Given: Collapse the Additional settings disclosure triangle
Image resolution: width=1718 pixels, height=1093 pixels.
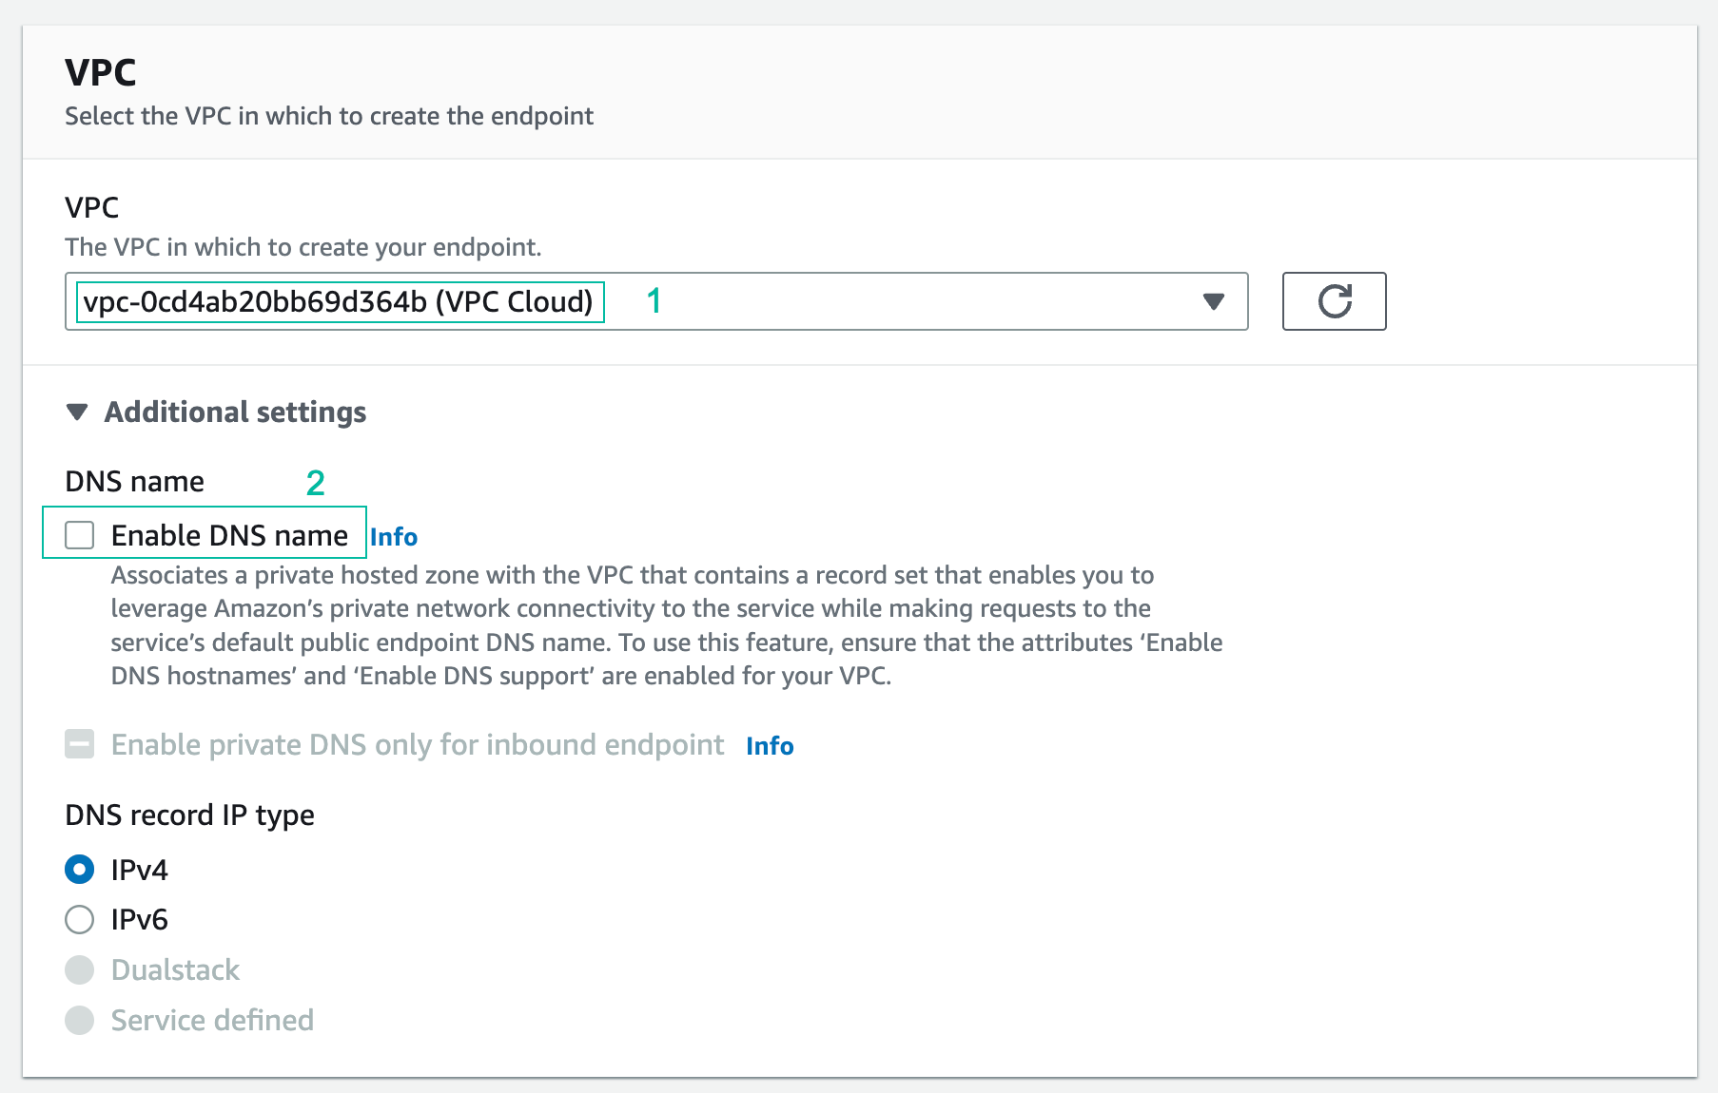Looking at the screenshot, I should pyautogui.click(x=77, y=412).
